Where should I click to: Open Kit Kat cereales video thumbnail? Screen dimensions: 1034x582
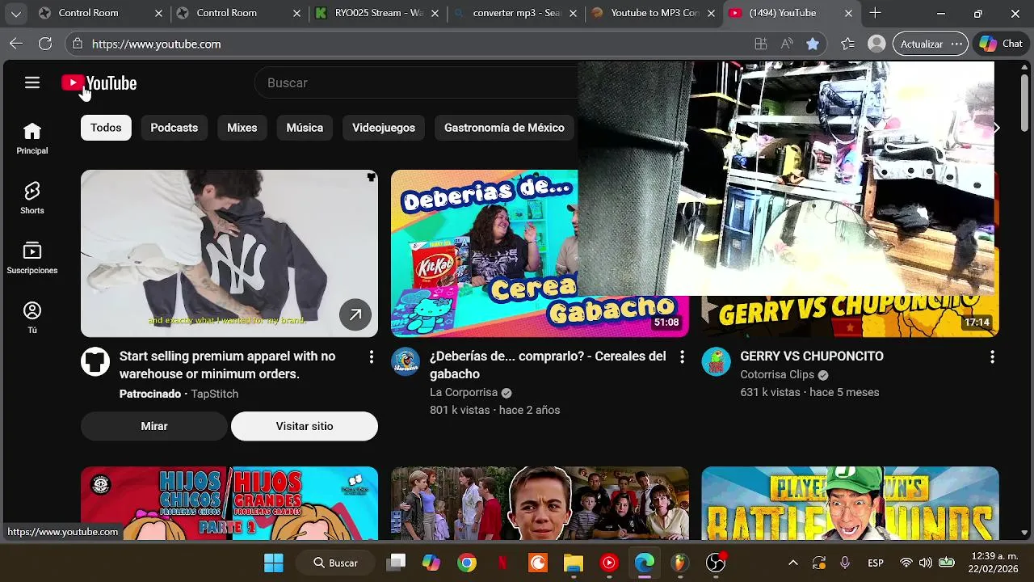(485, 253)
